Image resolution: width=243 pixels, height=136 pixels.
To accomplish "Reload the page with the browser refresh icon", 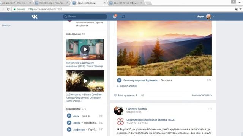I will [8, 9].
